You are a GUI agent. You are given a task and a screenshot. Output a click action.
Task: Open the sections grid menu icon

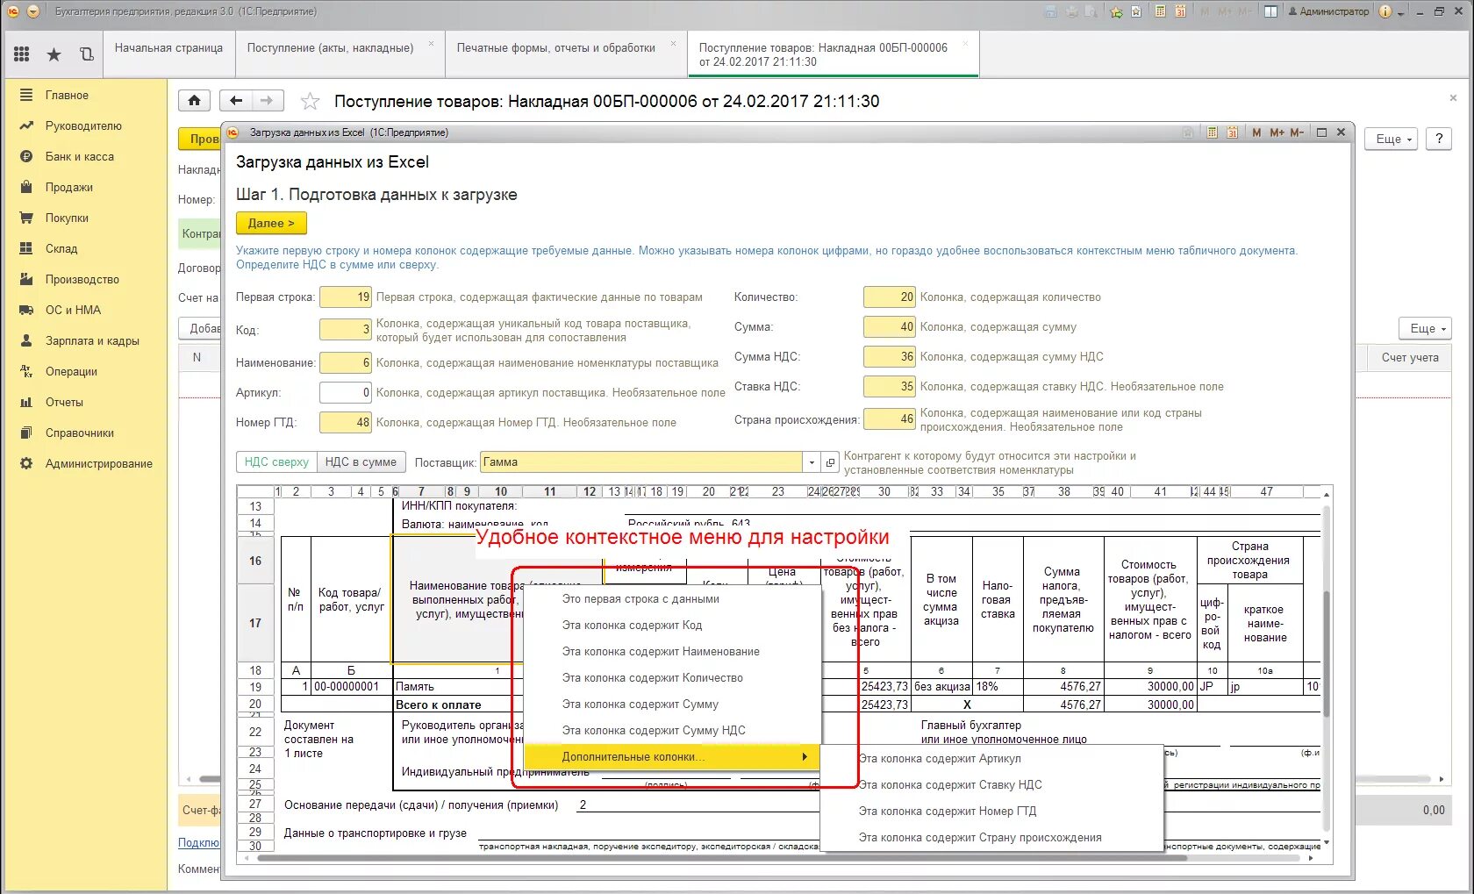[x=22, y=54]
